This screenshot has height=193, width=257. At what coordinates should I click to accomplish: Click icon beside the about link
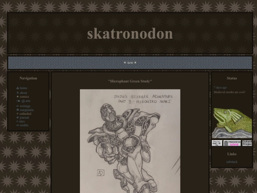click(x=18, y=93)
